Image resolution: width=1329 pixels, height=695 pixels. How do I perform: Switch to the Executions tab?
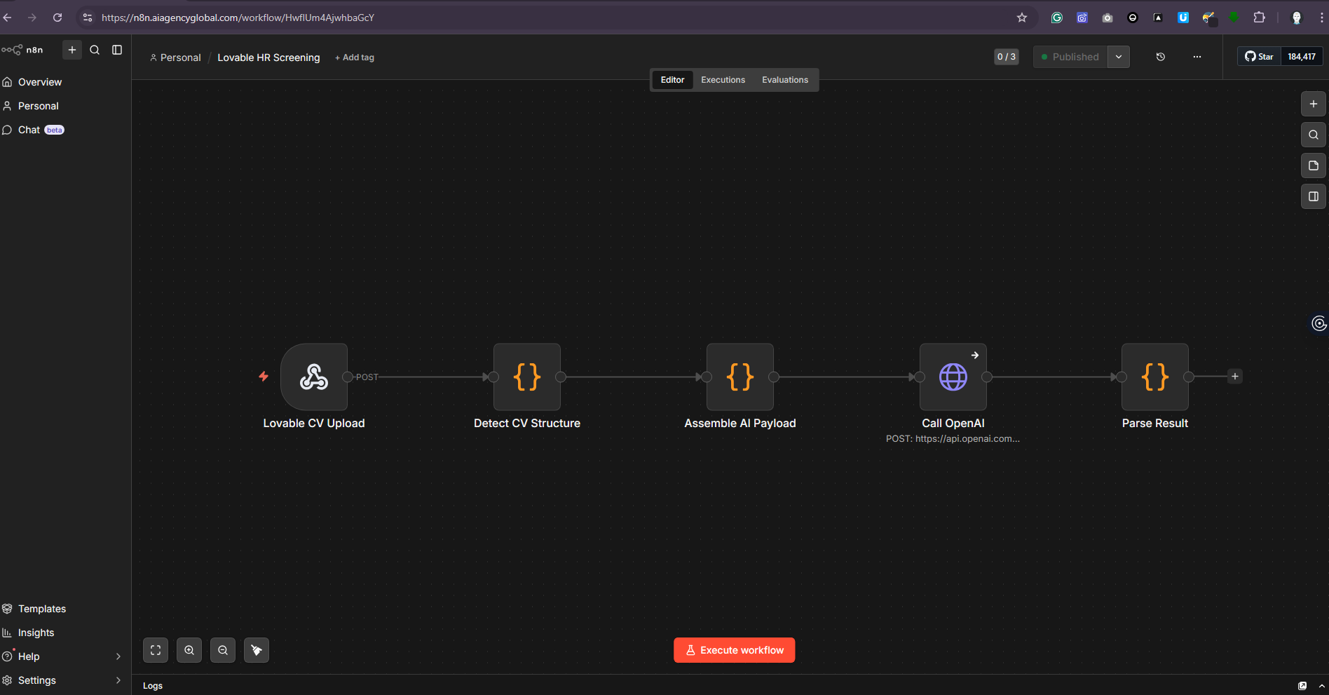[x=723, y=80]
